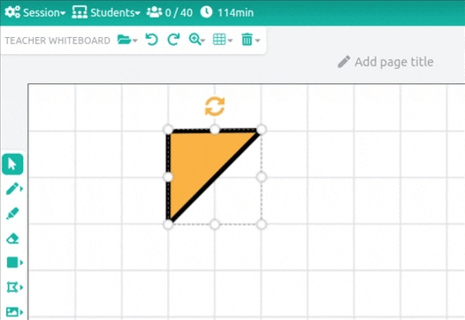This screenshot has height=320, width=465.
Task: Click Add page title field
Action: [385, 62]
